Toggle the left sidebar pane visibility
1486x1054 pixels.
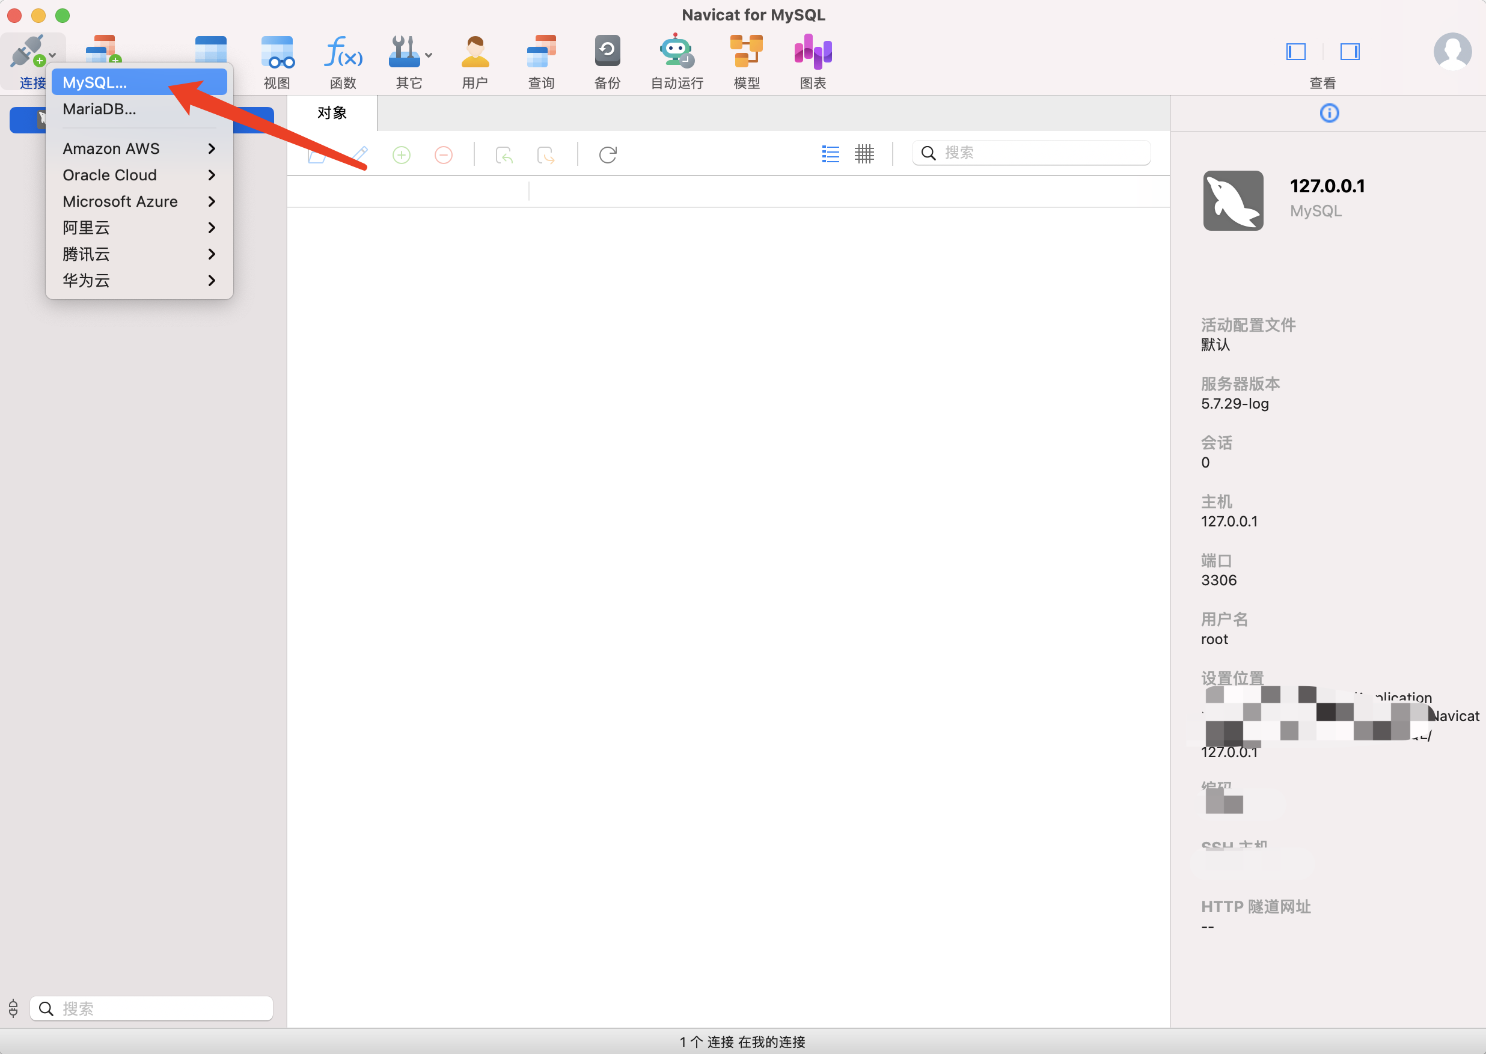coord(1296,51)
